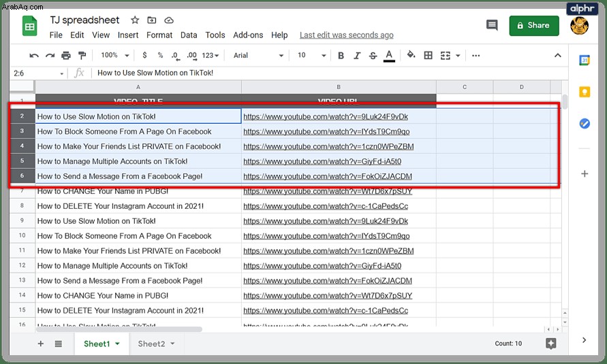This screenshot has width=607, height=364.
Task: Add a new sheet
Action: click(41, 344)
